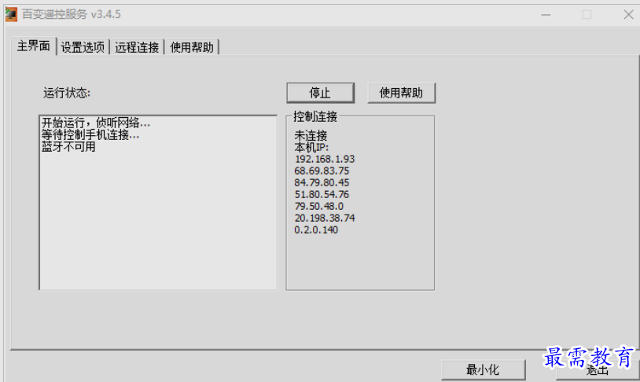Click the IP address 20.198.38.74

[325, 218]
